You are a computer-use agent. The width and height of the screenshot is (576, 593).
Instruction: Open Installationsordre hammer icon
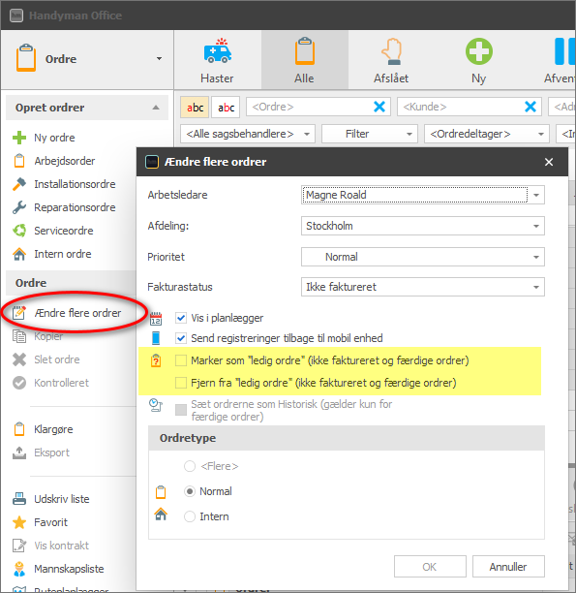coord(19,184)
